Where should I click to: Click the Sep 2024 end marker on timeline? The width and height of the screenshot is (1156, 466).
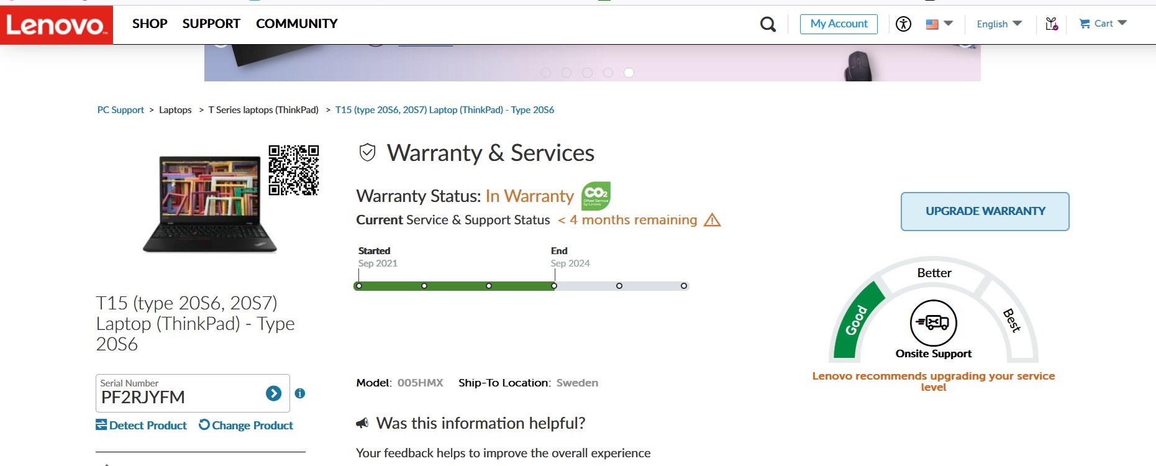(x=554, y=286)
